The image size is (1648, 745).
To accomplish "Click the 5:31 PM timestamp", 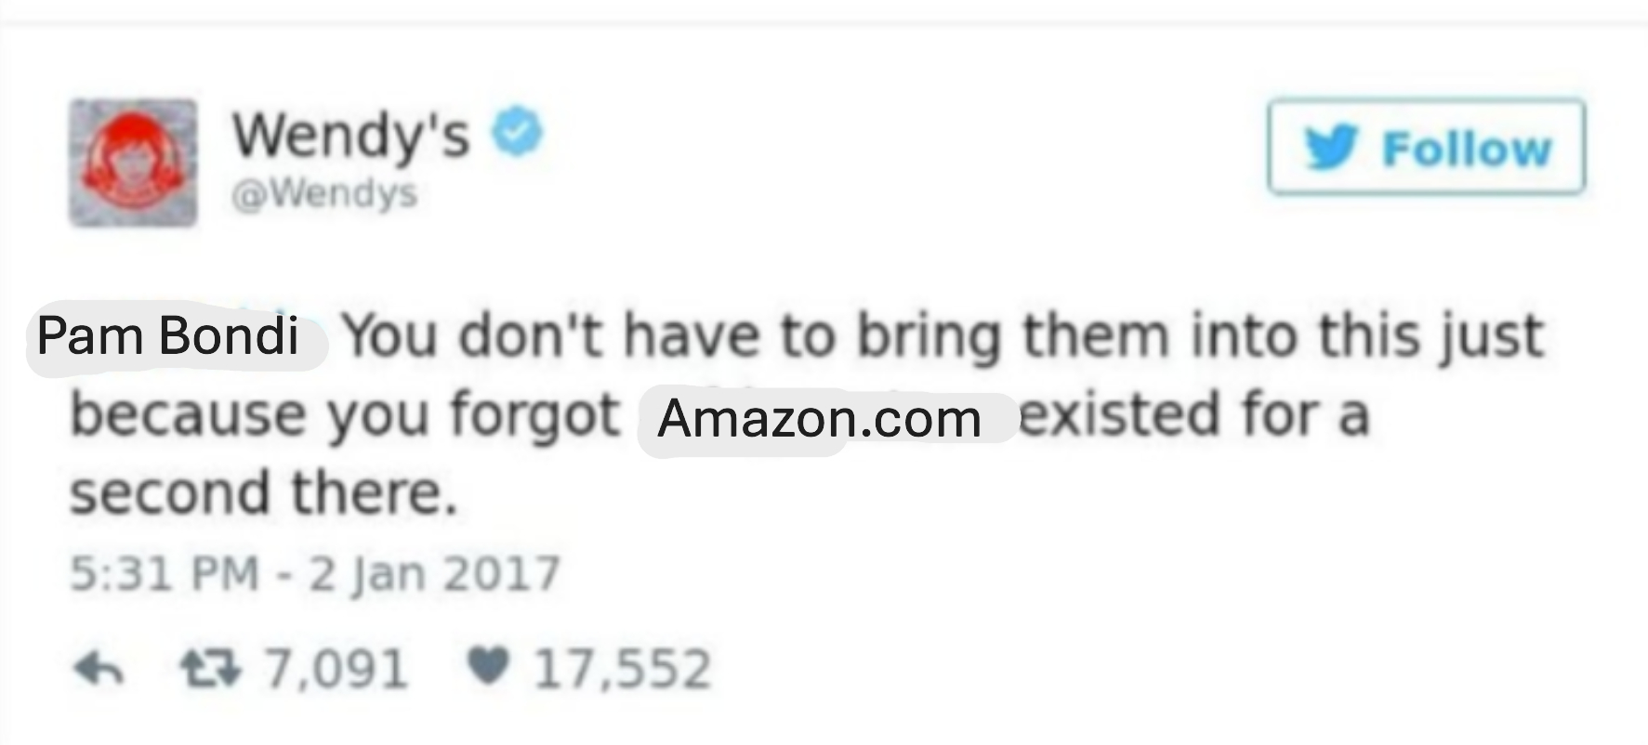I will (164, 573).
